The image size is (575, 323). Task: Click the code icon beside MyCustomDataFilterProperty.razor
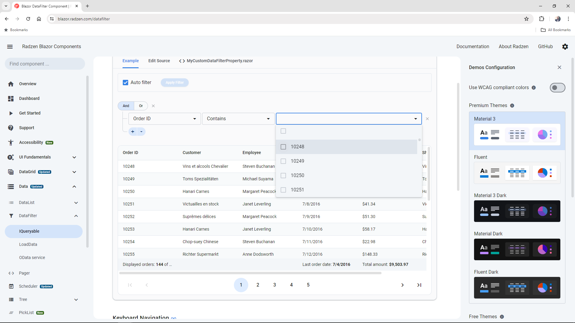[x=182, y=61]
